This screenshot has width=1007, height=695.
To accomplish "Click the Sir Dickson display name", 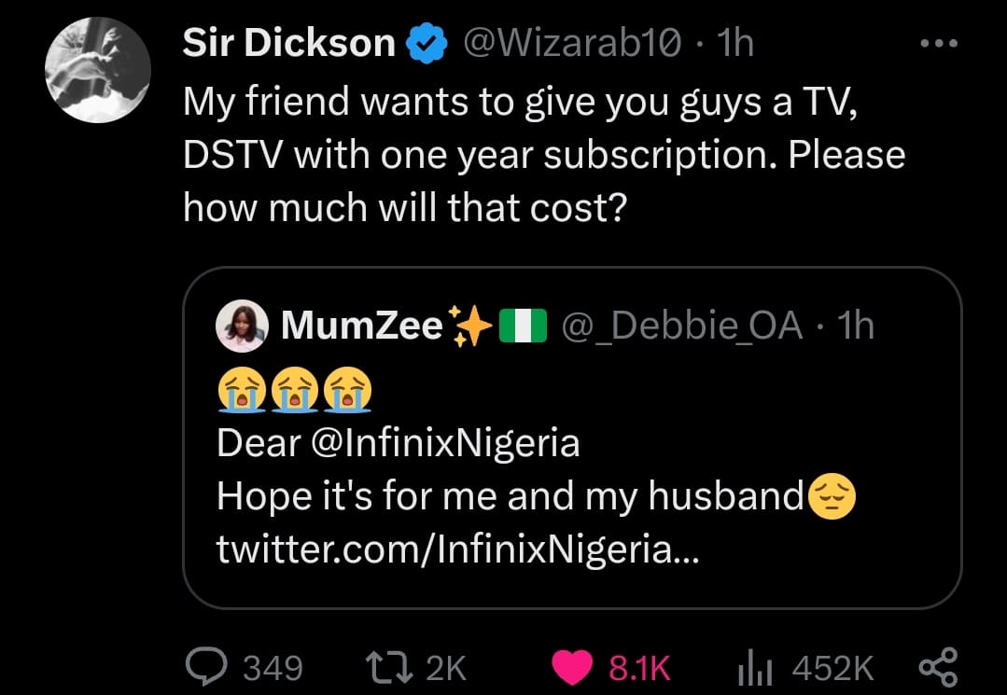I will (289, 44).
